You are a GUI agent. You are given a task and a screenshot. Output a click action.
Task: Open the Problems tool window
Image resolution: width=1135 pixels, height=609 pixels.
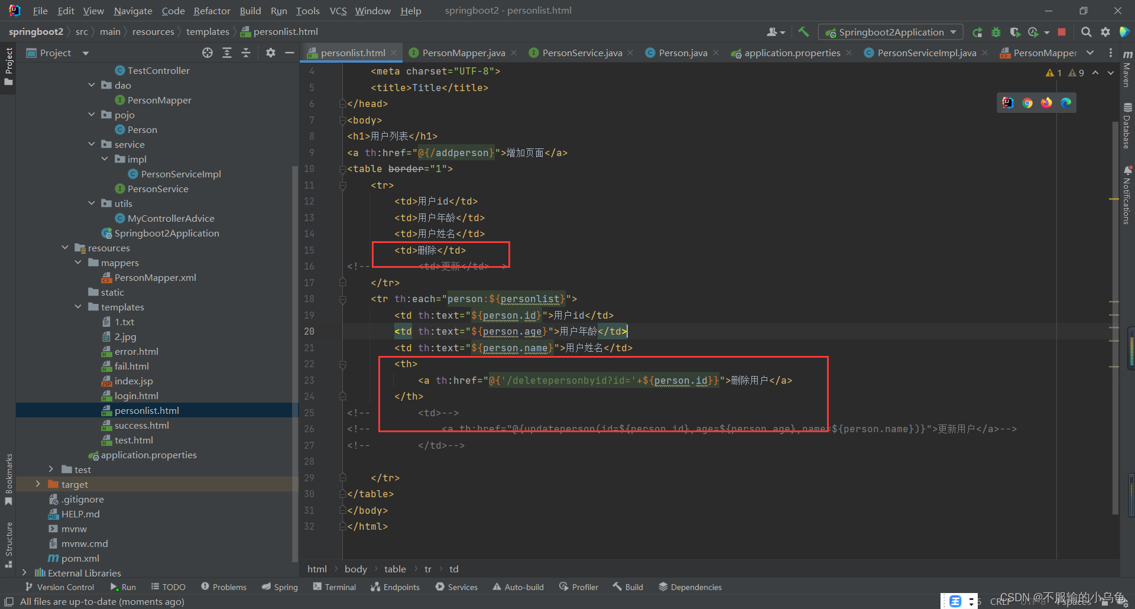click(223, 587)
